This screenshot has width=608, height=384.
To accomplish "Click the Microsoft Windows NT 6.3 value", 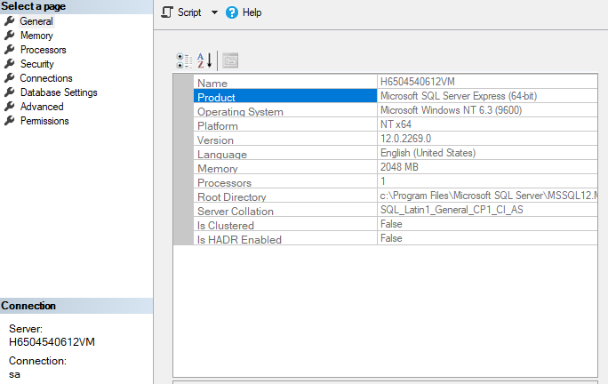I will pyautogui.click(x=451, y=110).
